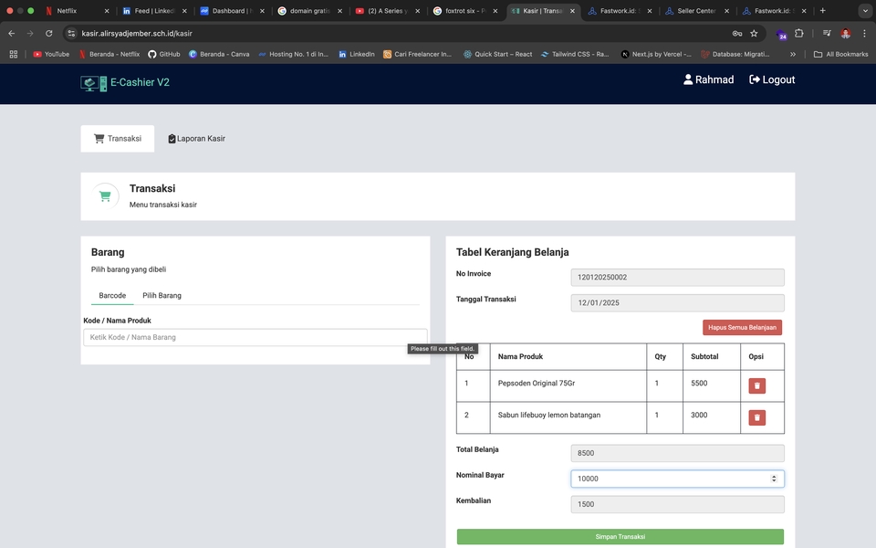Click the E-Cashier V2 logo
The width and height of the screenshot is (876, 548).
click(x=125, y=83)
